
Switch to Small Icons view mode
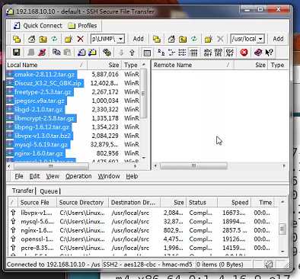point(171,53)
